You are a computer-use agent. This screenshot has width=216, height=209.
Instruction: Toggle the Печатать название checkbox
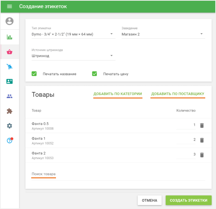pos(34,74)
